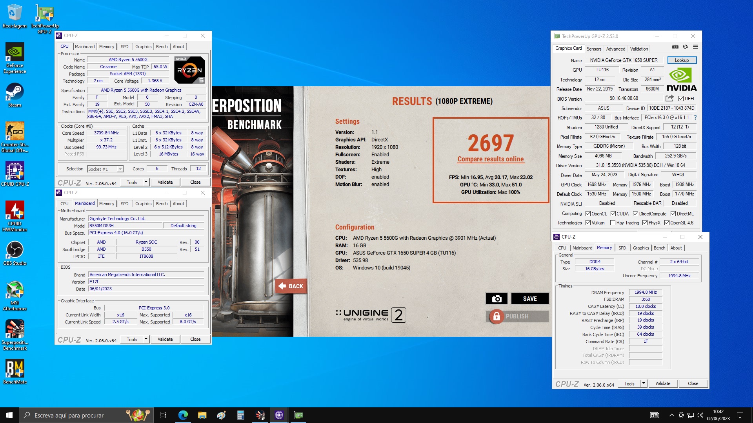The image size is (753, 423).
Task: Expand Tools dropdown arrow in Mainboard CPU-Z window
Action: point(146,339)
